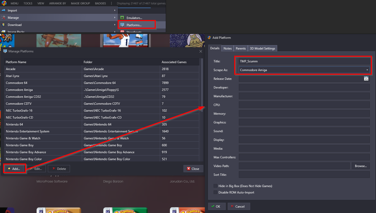Image resolution: width=376 pixels, height=213 pixels.
Task: Select Commodore 64 platform row
Action: coord(102,83)
